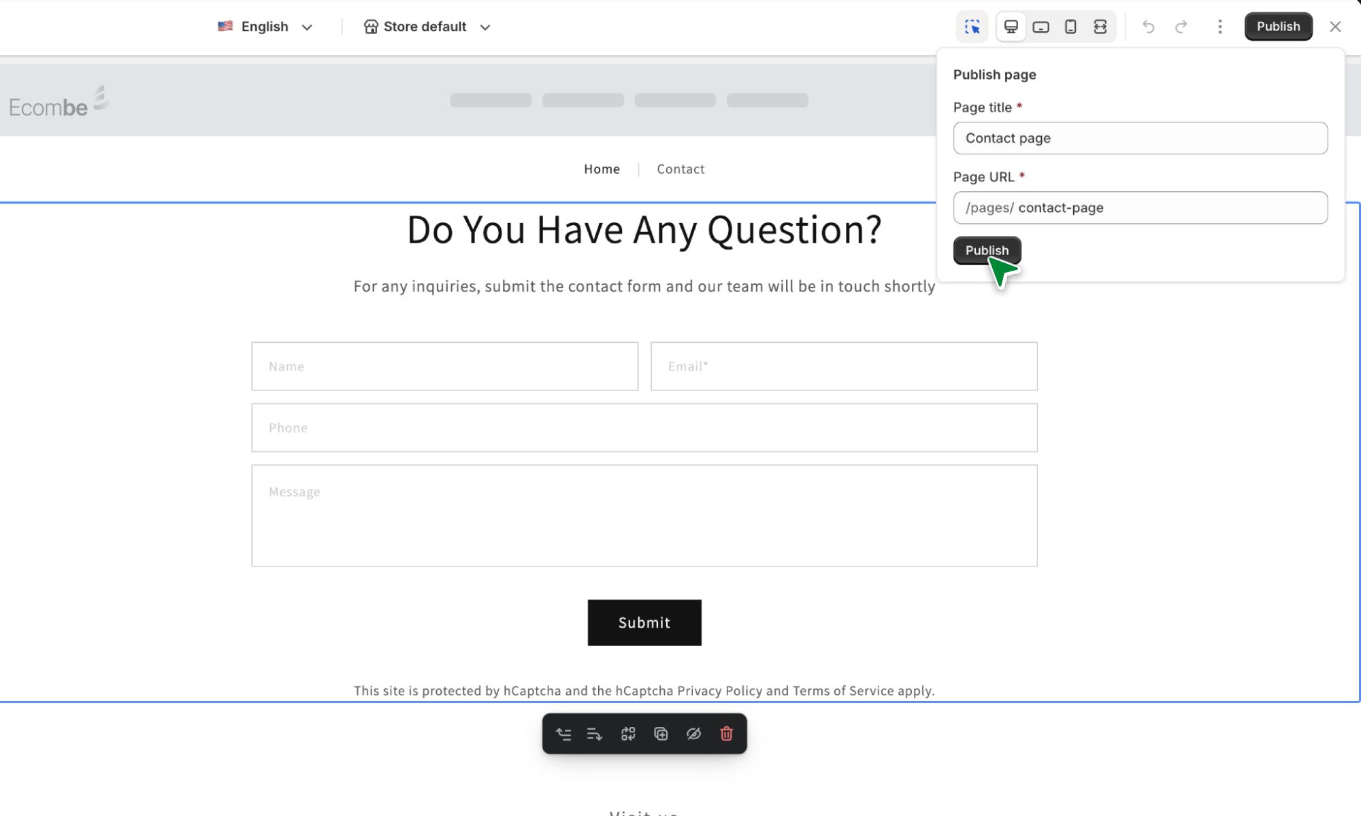
Task: Delete section with red trash icon
Action: pyautogui.click(x=726, y=734)
